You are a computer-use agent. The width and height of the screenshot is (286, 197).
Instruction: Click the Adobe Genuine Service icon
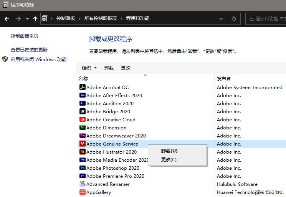tap(83, 144)
